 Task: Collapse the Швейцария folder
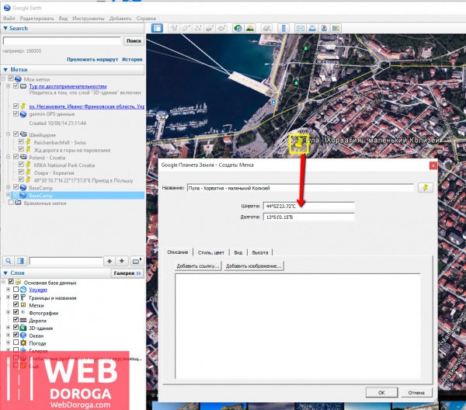9,134
